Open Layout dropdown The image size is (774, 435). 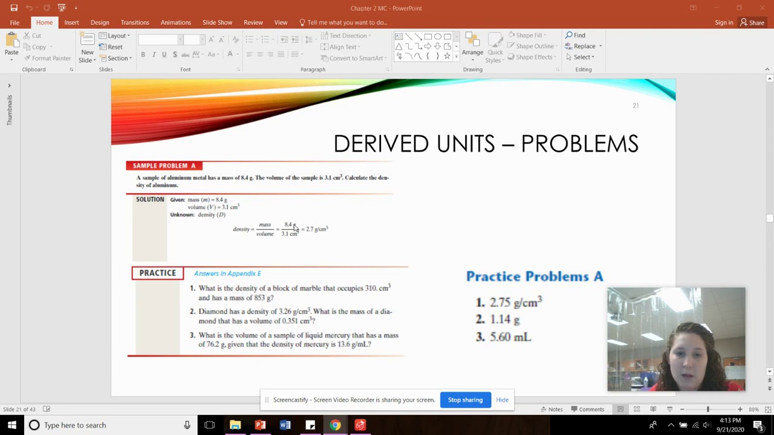(x=114, y=36)
